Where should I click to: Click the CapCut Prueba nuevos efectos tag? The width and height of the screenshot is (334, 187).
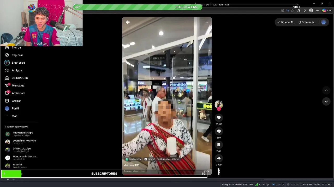162,159
